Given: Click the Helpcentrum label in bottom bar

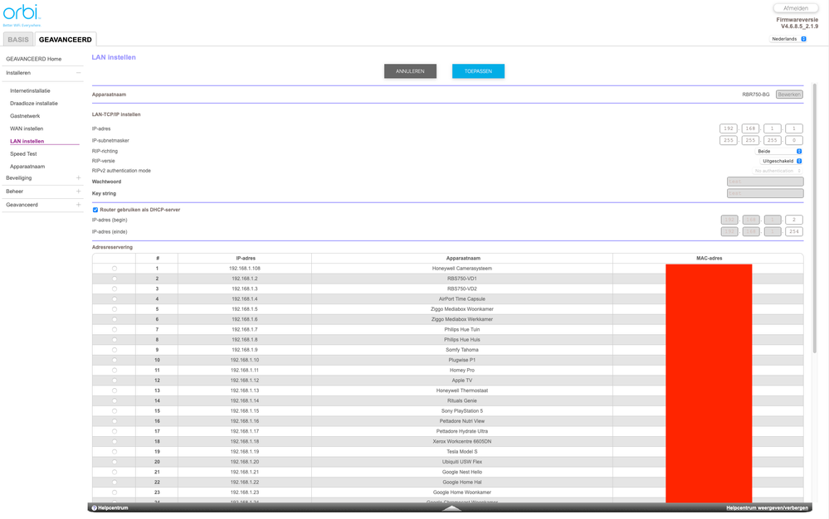Looking at the screenshot, I should (x=113, y=508).
